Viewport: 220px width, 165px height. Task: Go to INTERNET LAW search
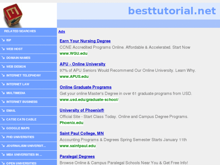[18, 84]
